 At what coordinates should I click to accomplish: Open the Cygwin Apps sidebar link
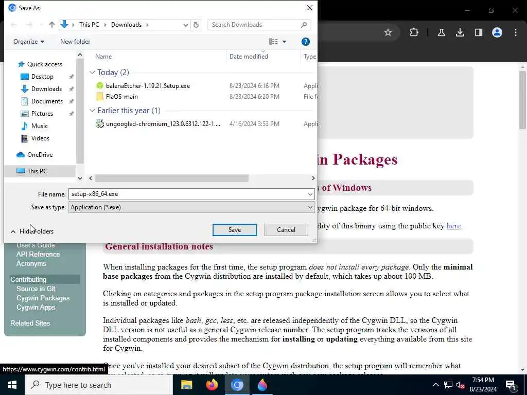point(36,308)
